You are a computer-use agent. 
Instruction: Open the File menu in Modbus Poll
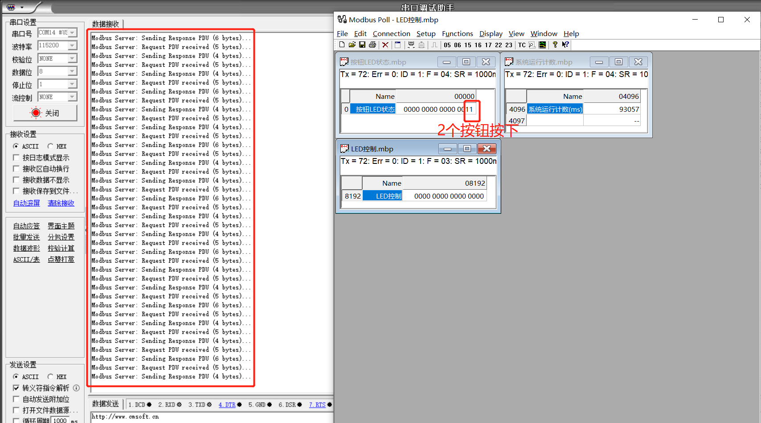(x=342, y=34)
